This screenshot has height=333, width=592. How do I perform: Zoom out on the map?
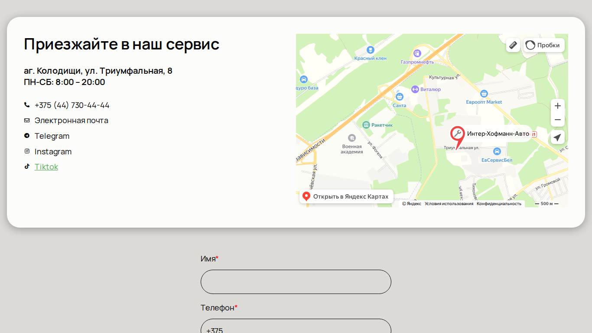[x=558, y=120]
